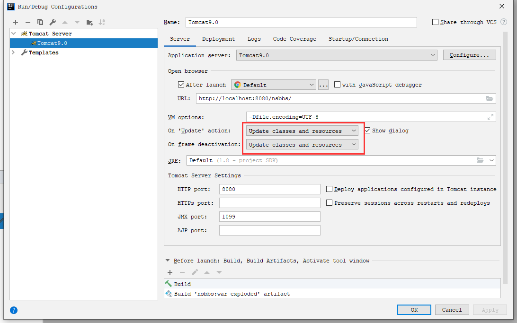517x323 pixels.
Task: Click in the AJP port field
Action: (x=269, y=230)
